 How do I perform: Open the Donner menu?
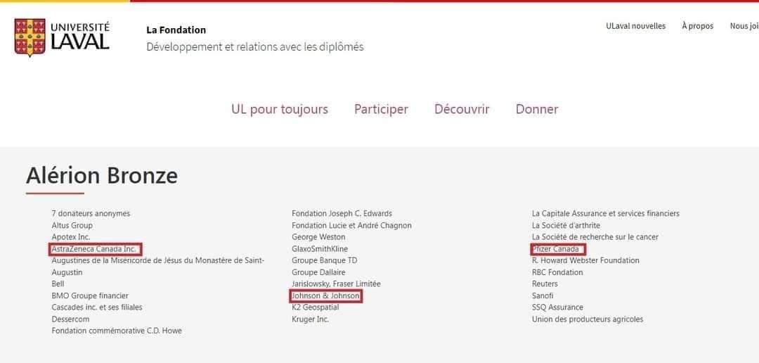coord(537,109)
